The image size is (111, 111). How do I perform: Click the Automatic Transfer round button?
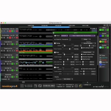[x=70, y=39]
